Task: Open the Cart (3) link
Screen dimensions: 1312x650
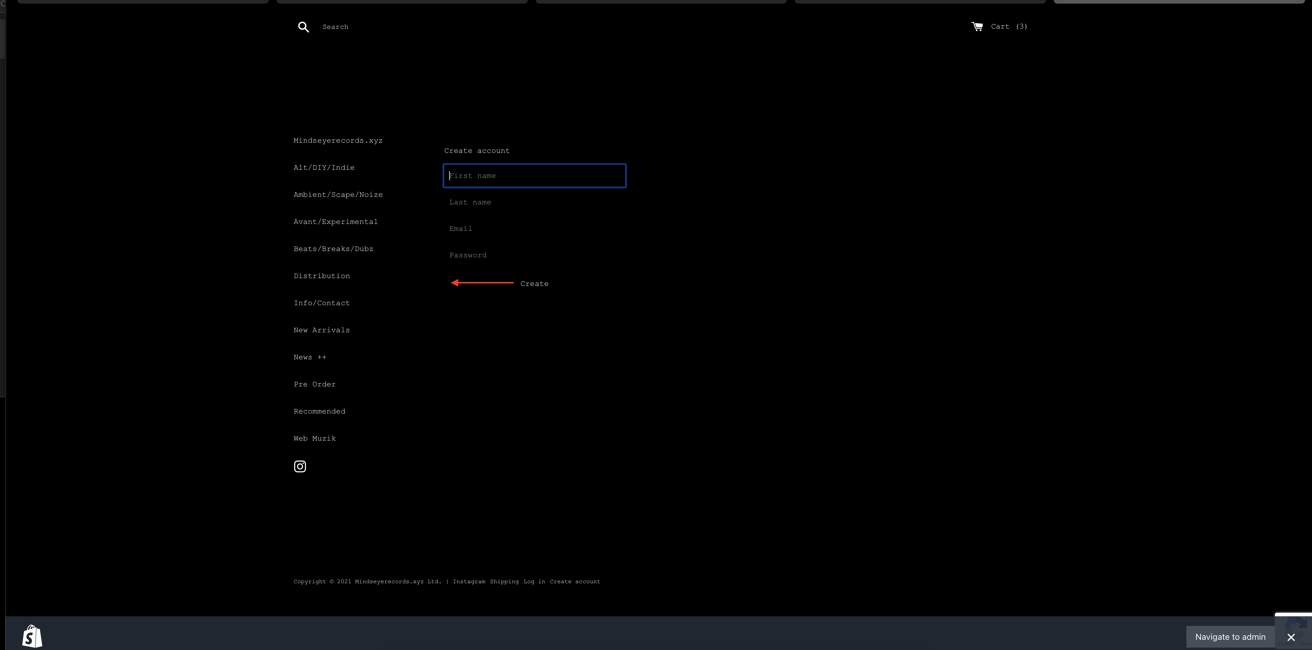Action: point(1009,26)
